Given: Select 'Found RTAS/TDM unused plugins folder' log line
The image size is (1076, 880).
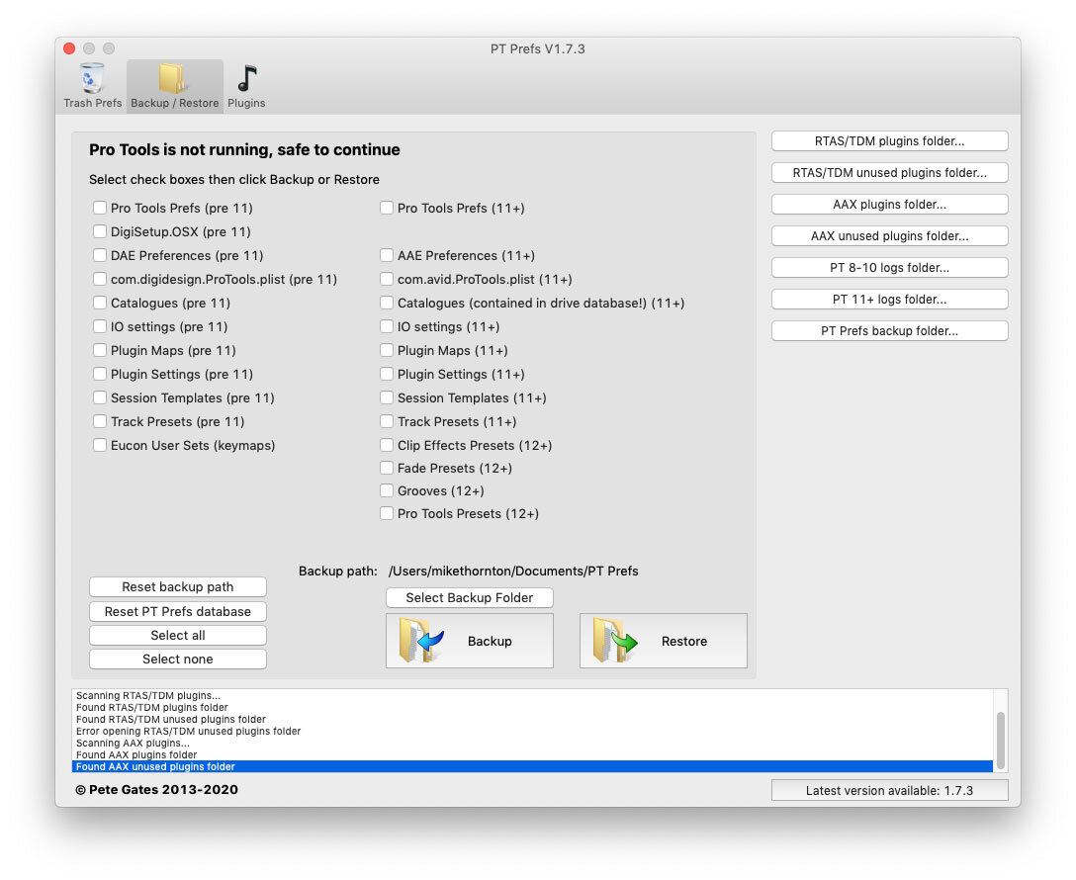Looking at the screenshot, I should (532, 719).
